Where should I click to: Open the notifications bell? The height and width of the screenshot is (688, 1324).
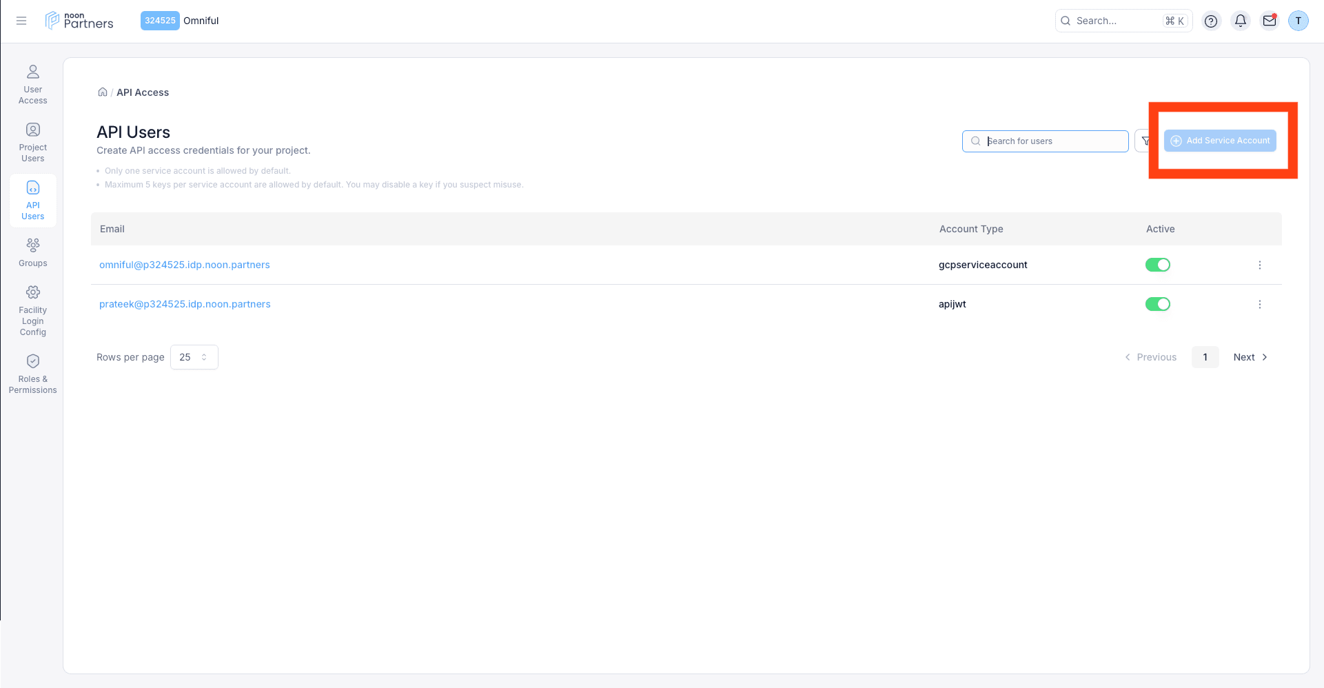[x=1240, y=21]
